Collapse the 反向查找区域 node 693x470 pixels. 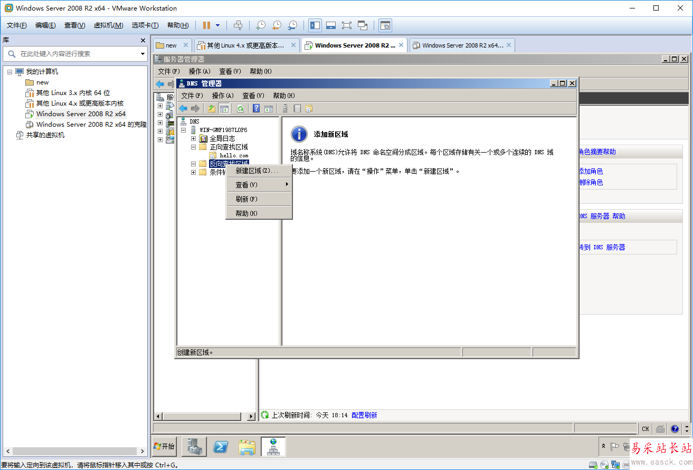tap(194, 164)
